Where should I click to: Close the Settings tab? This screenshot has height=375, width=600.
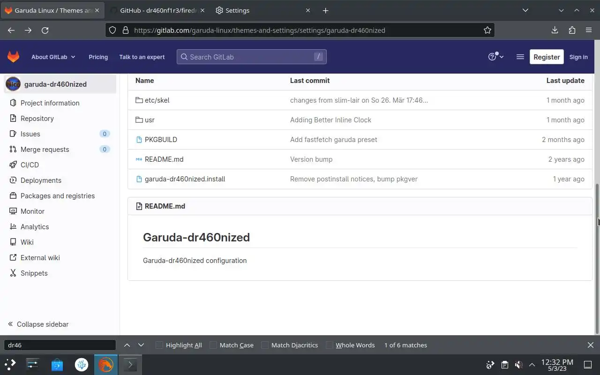308,10
